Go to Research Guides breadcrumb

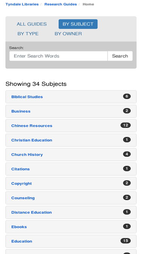[x=61, y=4]
